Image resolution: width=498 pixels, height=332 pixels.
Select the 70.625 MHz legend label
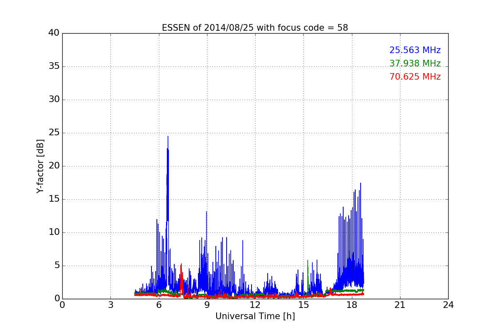point(415,77)
